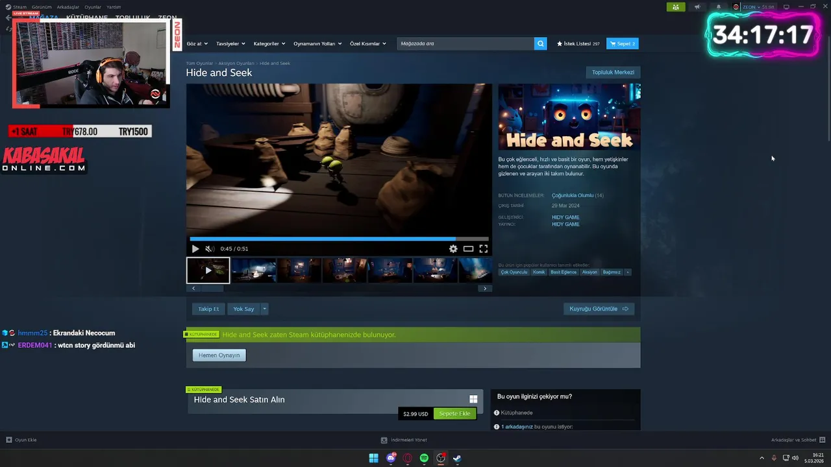Seek on the trailer progress bar
831x467 pixels.
[x=339, y=239]
